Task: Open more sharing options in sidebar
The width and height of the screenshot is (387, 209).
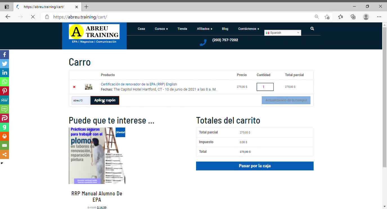Action: pos(4,155)
